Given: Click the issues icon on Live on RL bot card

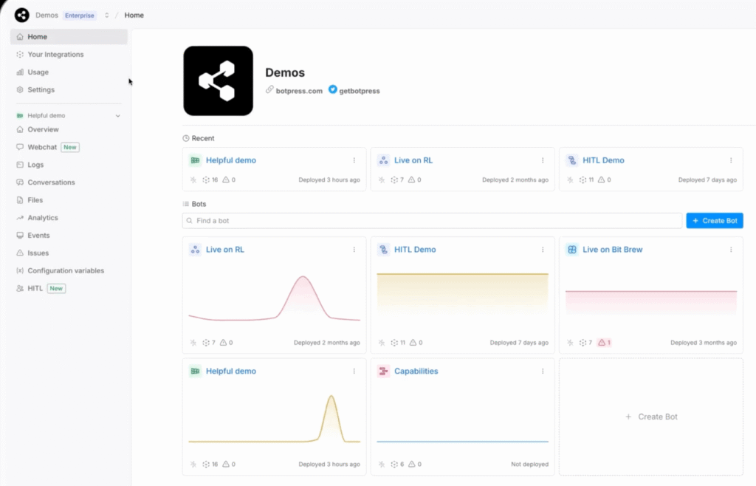Looking at the screenshot, I should [x=223, y=342].
